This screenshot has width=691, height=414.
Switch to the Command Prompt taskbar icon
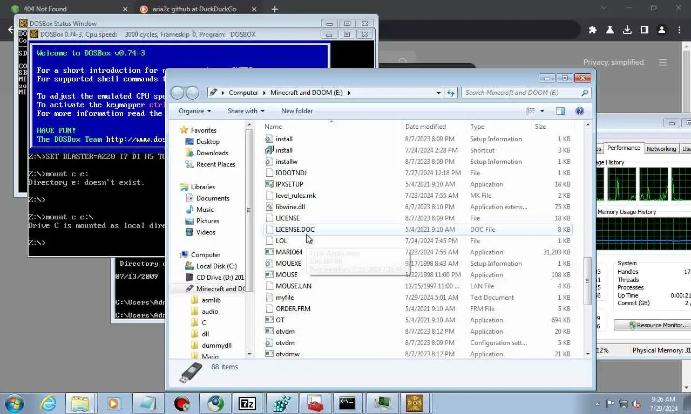pos(347,403)
